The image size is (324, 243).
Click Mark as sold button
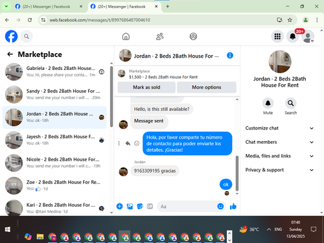tap(146, 87)
